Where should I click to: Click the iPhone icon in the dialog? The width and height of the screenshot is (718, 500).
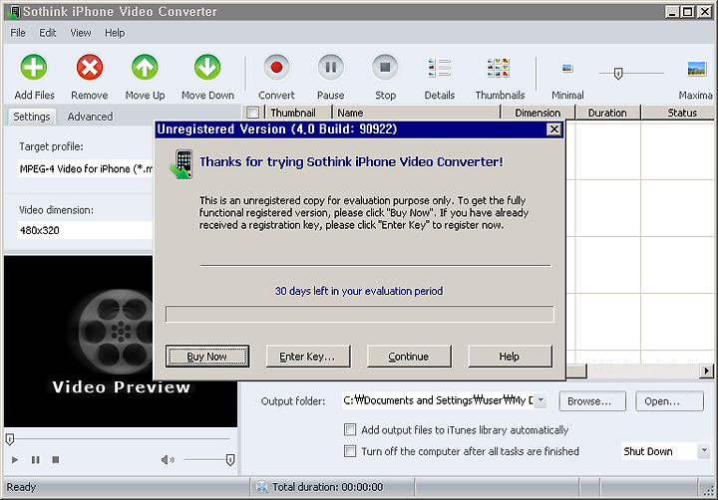coord(180,163)
